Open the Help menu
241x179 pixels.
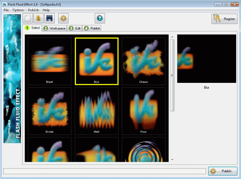coord(46,10)
